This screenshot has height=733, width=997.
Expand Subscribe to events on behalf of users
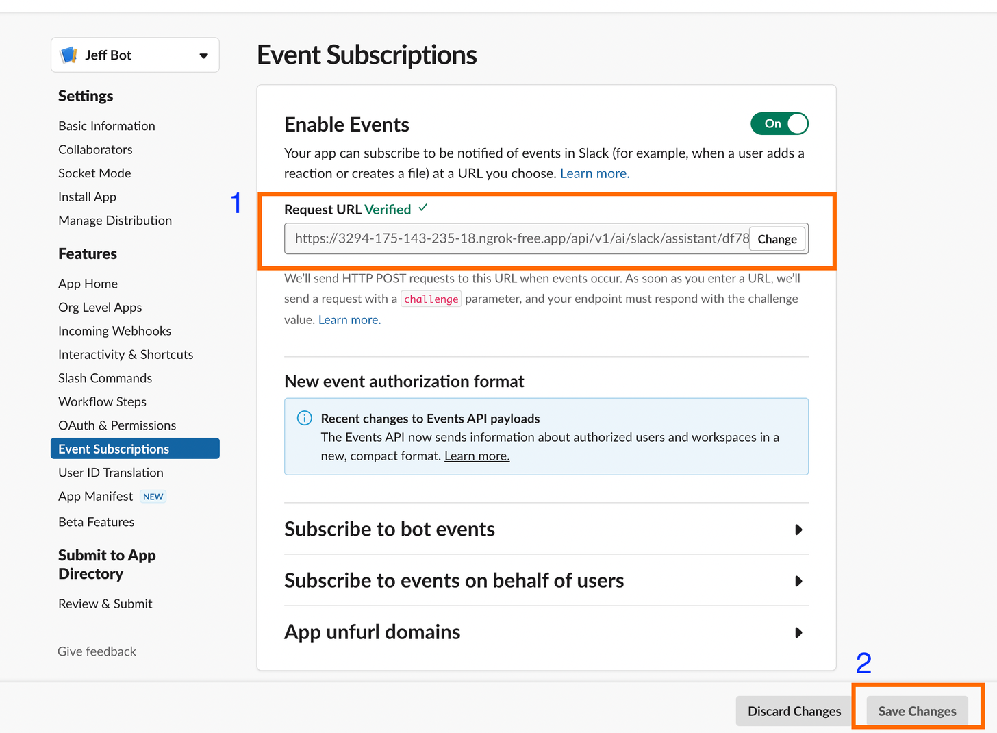(546, 580)
